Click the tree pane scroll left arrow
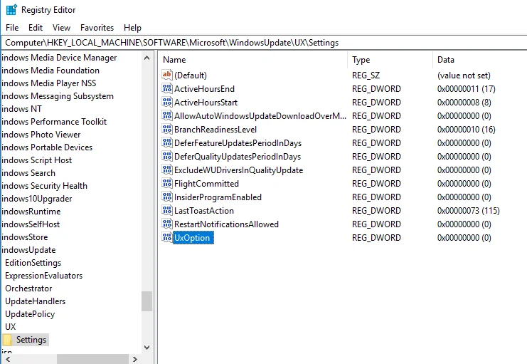 point(8,359)
